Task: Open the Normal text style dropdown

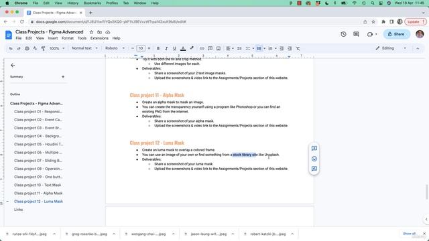Action: tap(84, 48)
